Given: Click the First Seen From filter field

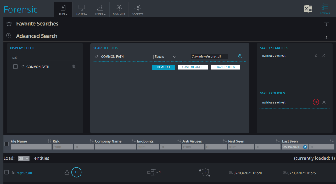Looking at the screenshot, I should point(241,147).
